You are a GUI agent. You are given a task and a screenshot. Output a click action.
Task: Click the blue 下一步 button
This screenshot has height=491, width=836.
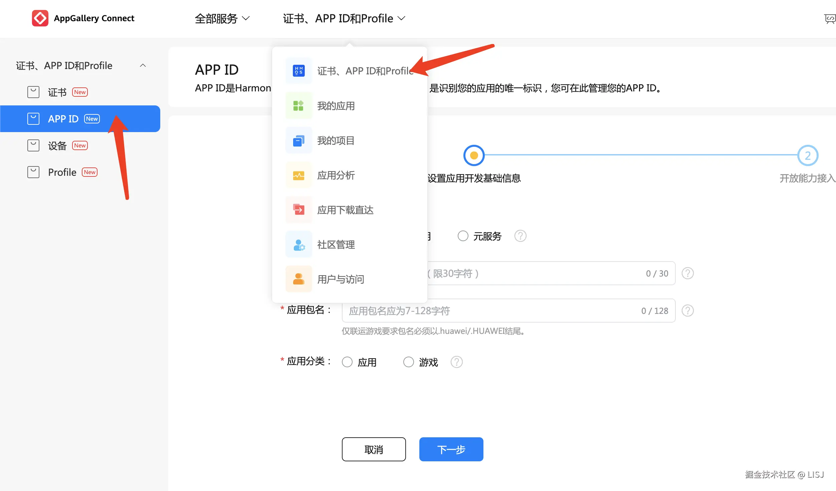(x=451, y=449)
